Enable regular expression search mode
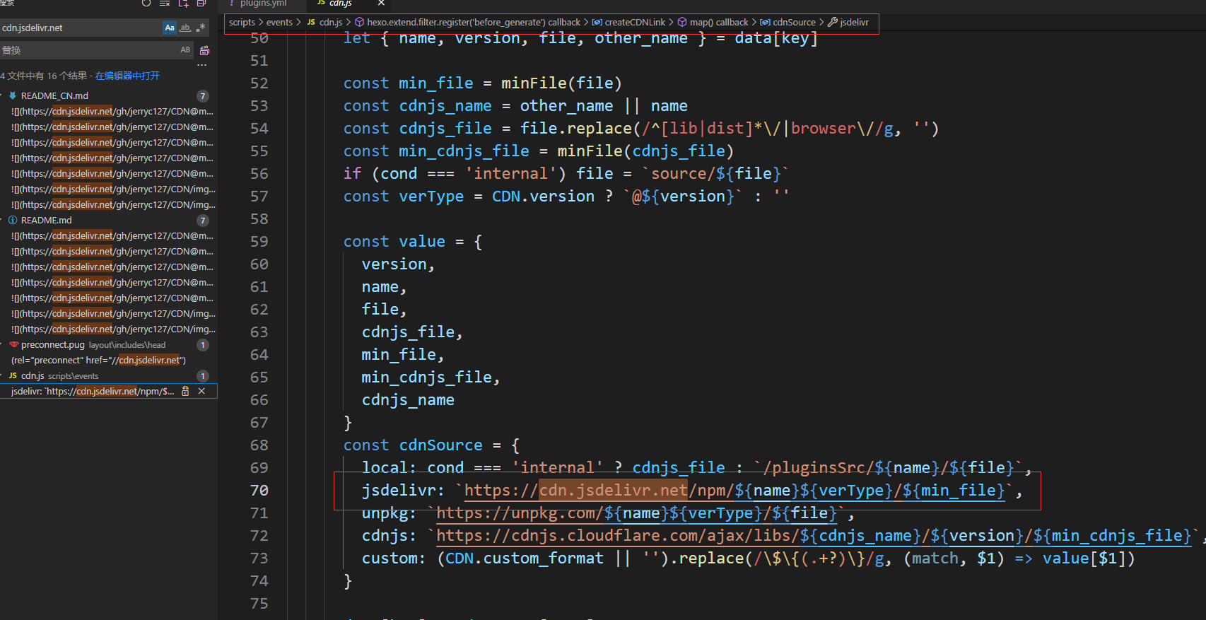The width and height of the screenshot is (1206, 620). pyautogui.click(x=201, y=28)
